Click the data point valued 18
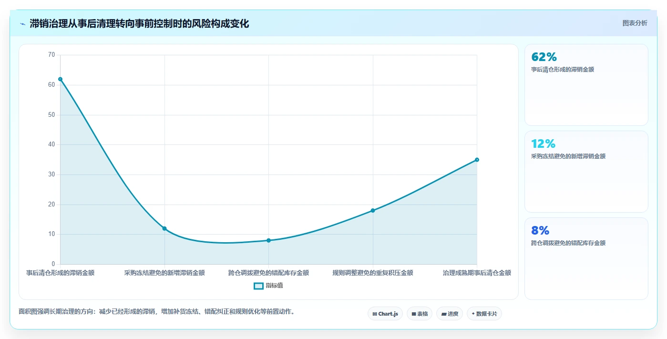Image resolution: width=667 pixels, height=339 pixels. pos(373,210)
